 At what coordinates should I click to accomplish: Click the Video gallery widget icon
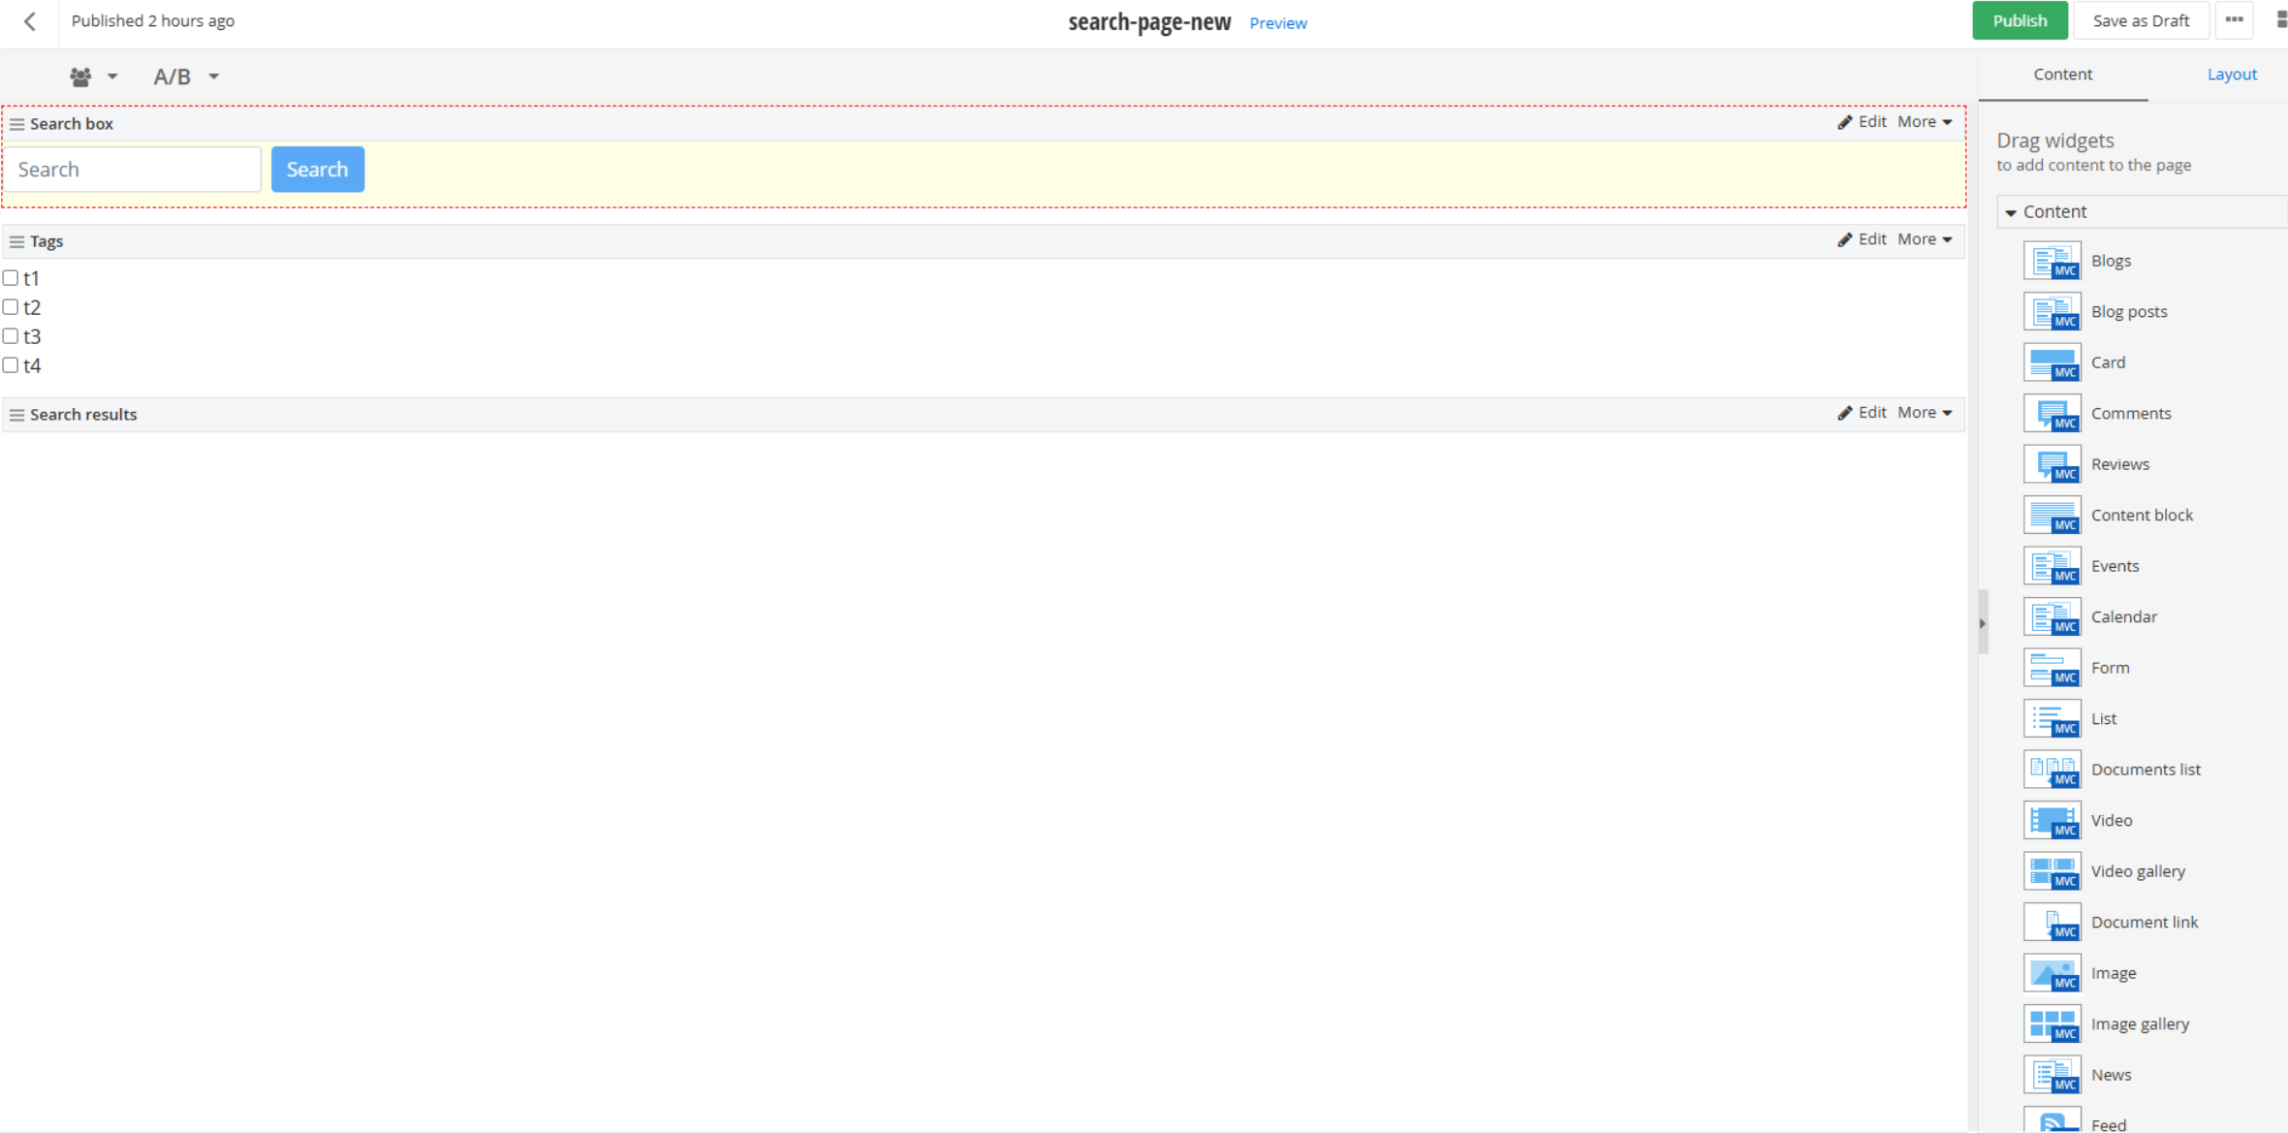click(x=2052, y=871)
